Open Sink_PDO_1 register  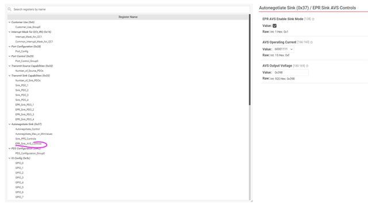[x=22, y=86]
